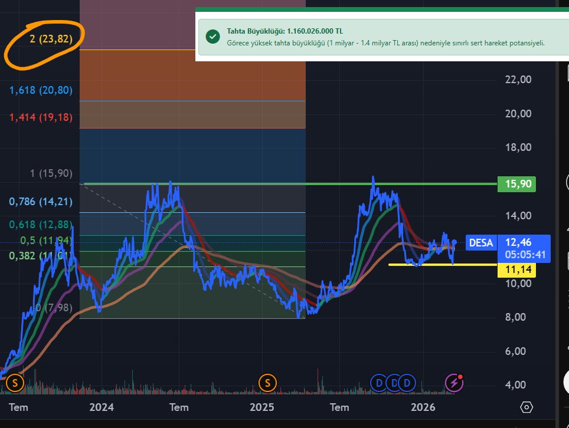Click the Tem label left of 2024
569x428 pixels.
pyautogui.click(x=18, y=407)
